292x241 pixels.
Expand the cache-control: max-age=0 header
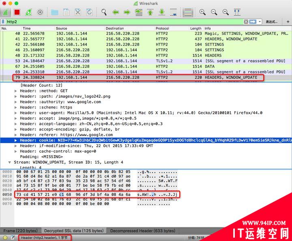pos(16,152)
